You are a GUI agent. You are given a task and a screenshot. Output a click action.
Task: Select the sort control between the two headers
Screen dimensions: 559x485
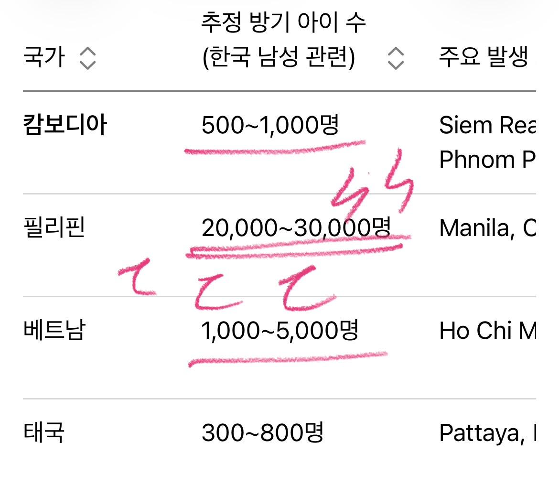tap(87, 59)
